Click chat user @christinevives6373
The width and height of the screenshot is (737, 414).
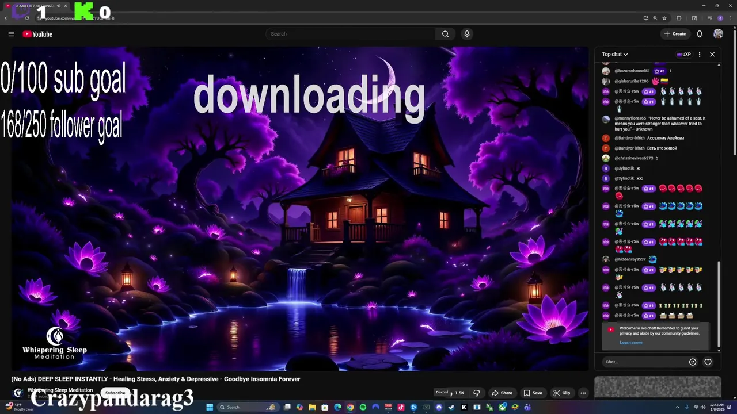pos(633,158)
